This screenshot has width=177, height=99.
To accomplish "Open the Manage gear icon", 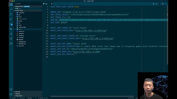I will pos(11,94).
